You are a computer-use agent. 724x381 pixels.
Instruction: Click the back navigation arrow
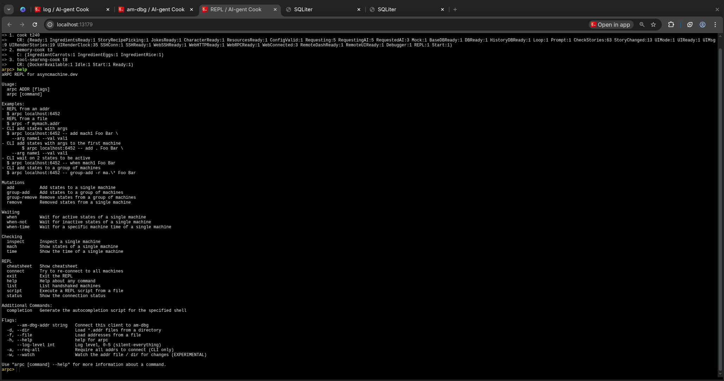9,25
